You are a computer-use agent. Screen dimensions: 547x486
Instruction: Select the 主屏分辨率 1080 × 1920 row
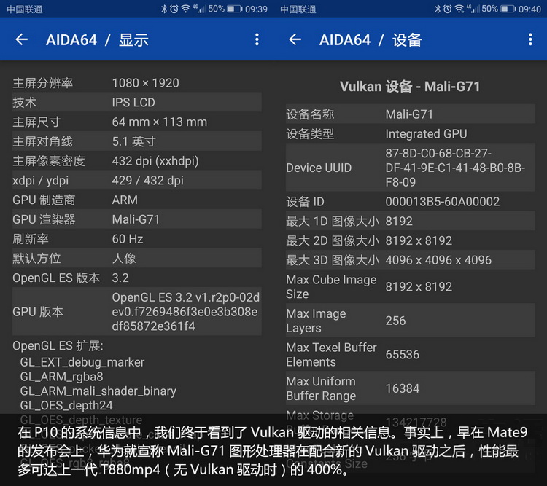(137, 83)
